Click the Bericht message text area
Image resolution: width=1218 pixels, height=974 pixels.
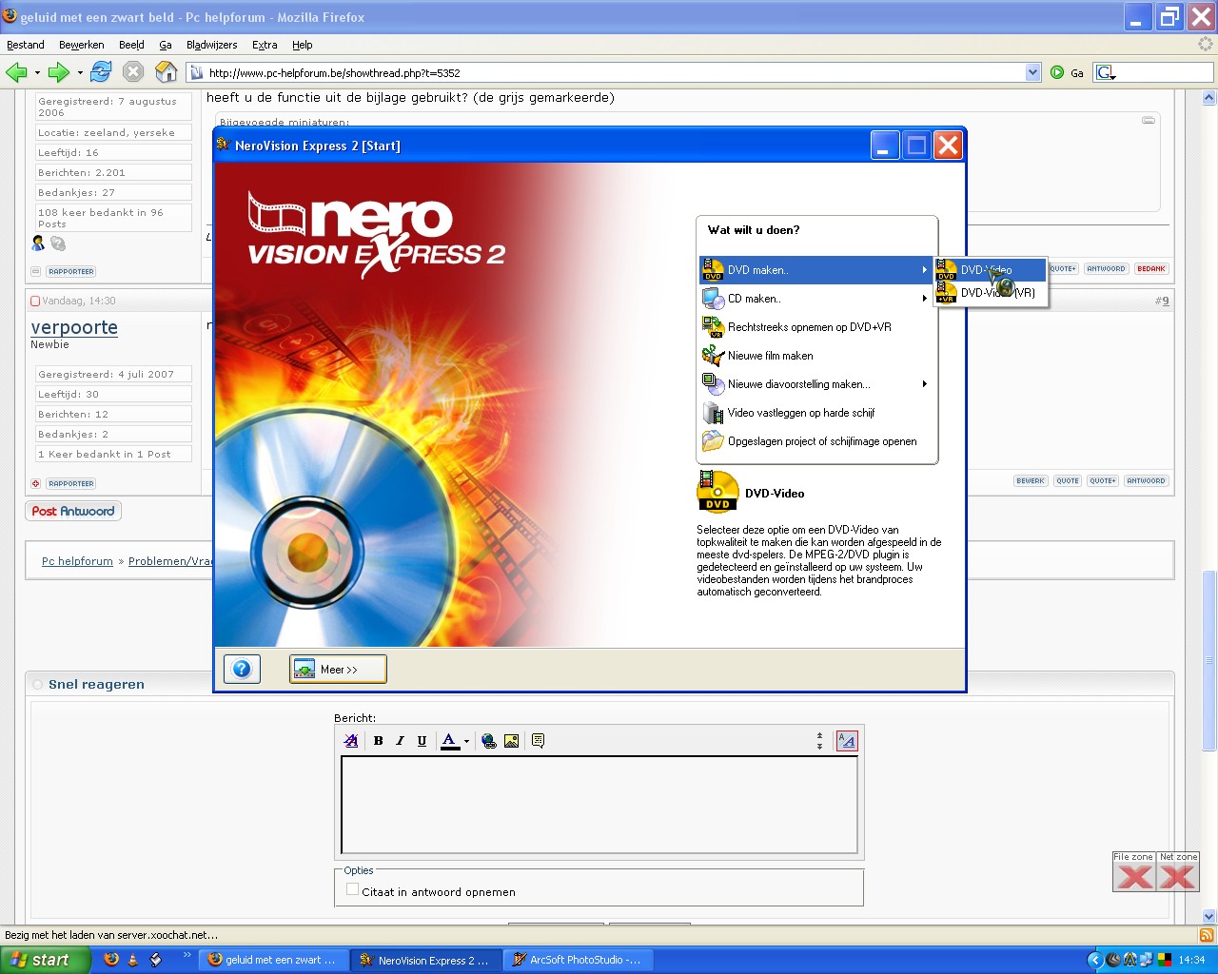pyautogui.click(x=599, y=805)
